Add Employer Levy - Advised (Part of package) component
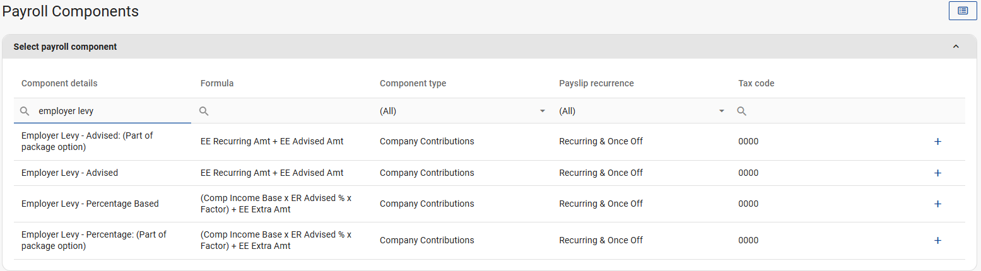The height and width of the screenshot is (271, 981). pos(937,142)
